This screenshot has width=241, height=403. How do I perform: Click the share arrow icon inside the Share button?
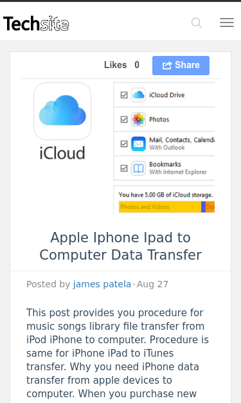click(x=167, y=66)
